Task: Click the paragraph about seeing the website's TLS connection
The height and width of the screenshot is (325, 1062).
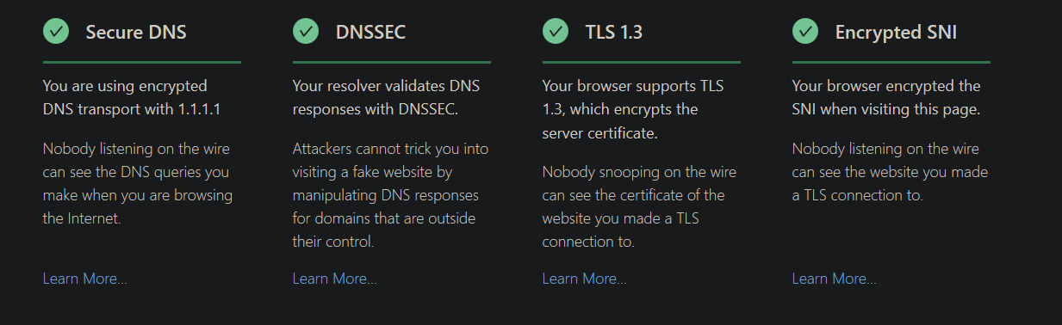Action: tap(890, 172)
